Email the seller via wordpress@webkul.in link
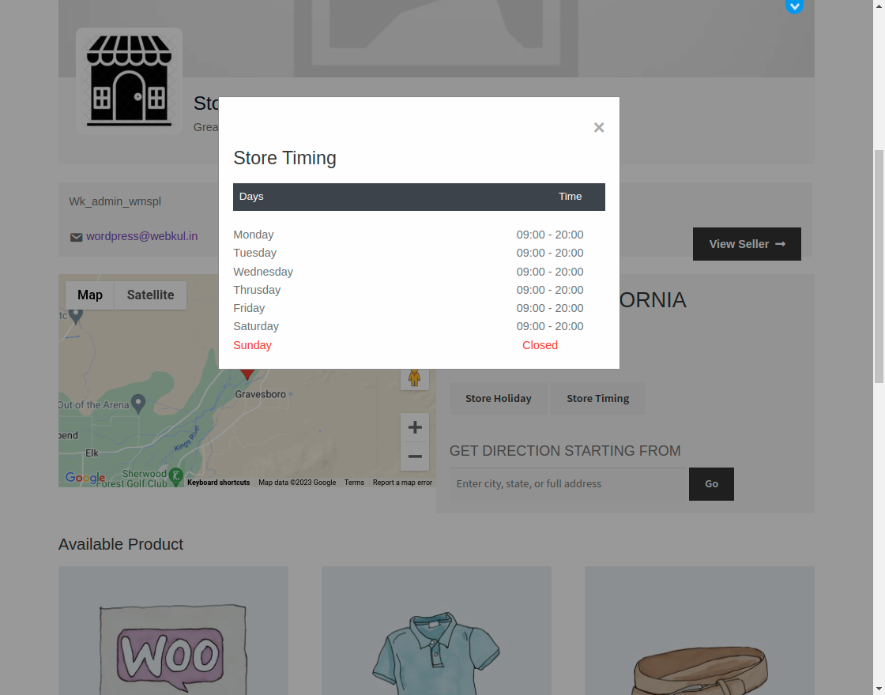The width and height of the screenshot is (885, 695). [x=142, y=236]
